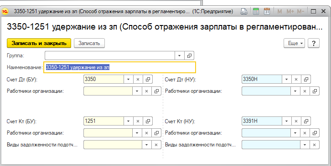Open the Группа field's select-form icon
The width and height of the screenshot is (331, 166).
(x=189, y=55)
